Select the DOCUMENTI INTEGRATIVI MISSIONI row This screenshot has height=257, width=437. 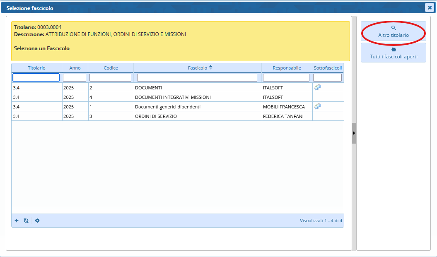pyautogui.click(x=173, y=97)
